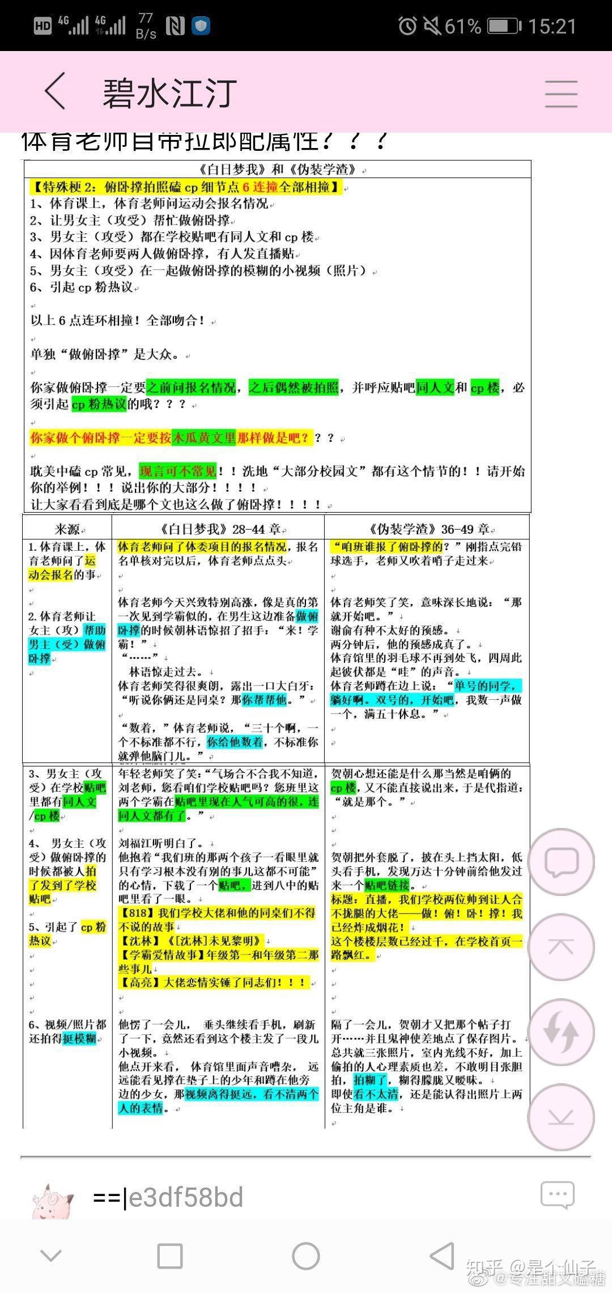Image resolution: width=612 pixels, height=1293 pixels.
Task: Go home with the circle navigation button
Action: [306, 1256]
